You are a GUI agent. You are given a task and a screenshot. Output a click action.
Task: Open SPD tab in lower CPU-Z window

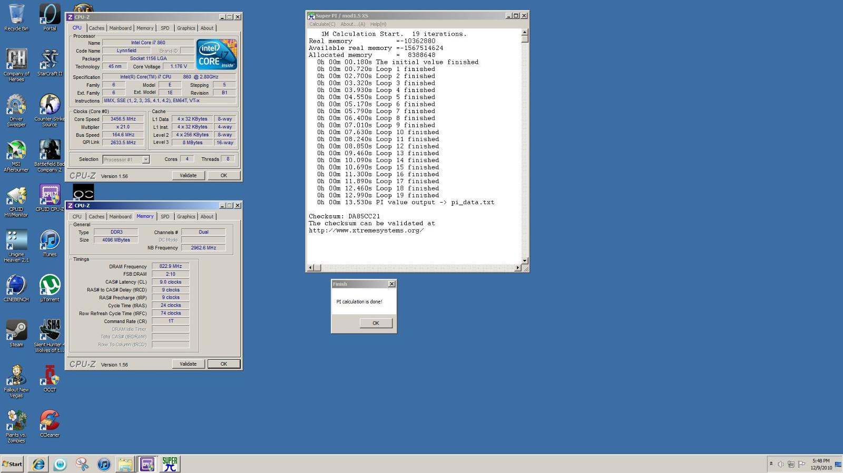165,217
